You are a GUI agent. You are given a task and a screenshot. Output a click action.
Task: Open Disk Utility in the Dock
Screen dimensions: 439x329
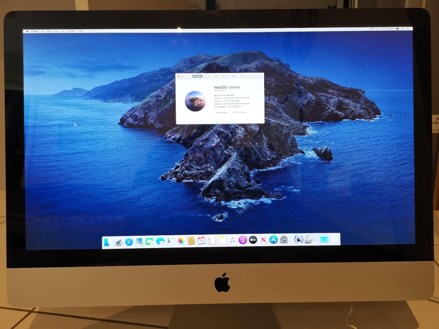coord(309,239)
